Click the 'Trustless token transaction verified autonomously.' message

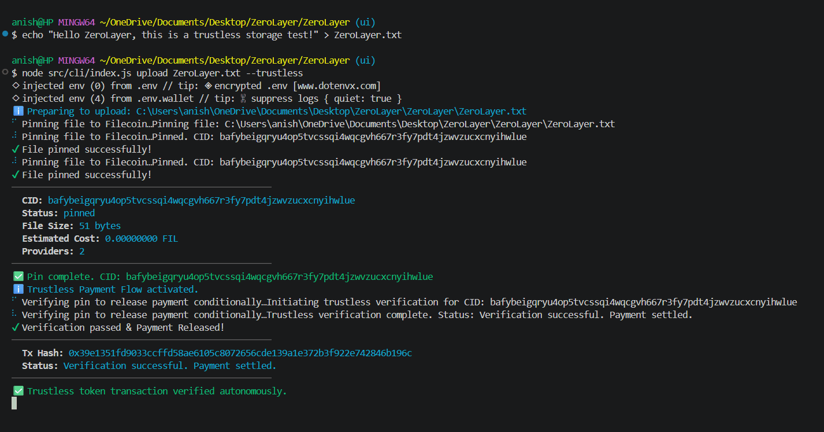(157, 391)
